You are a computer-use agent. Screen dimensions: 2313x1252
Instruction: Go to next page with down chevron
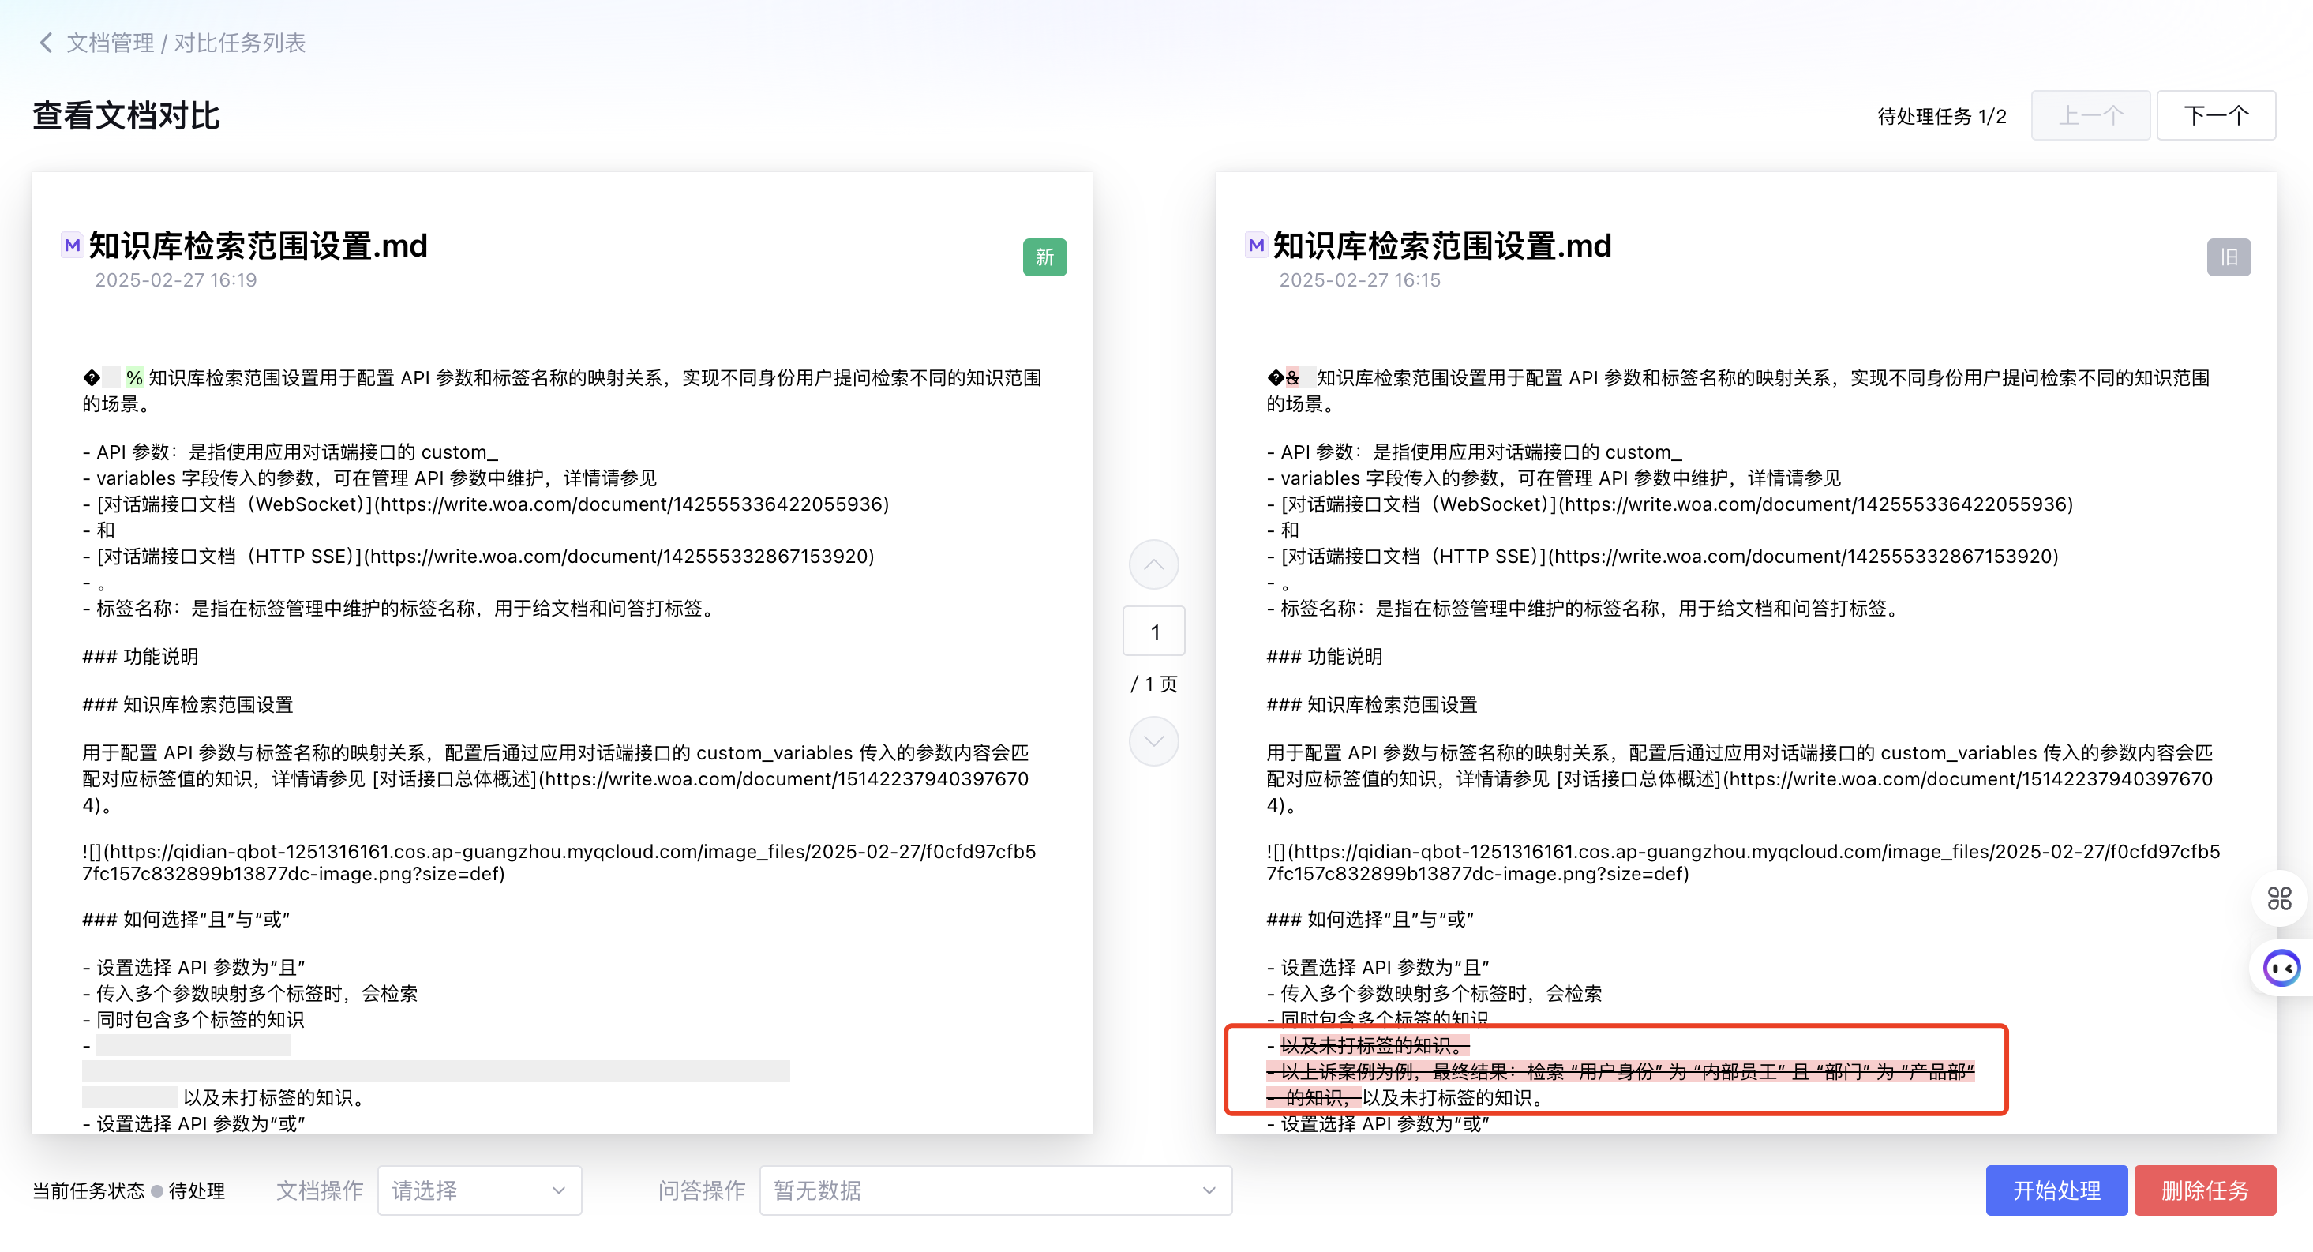(x=1154, y=741)
